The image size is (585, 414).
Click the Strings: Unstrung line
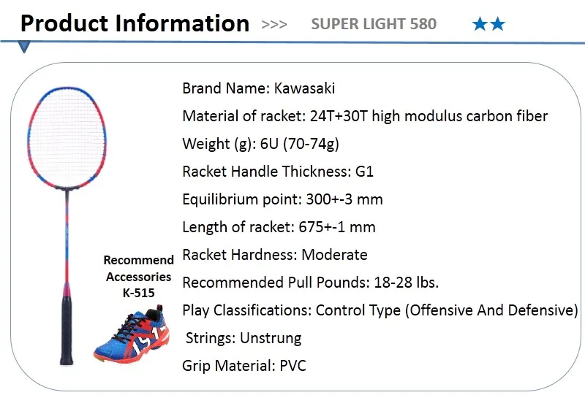(x=243, y=338)
